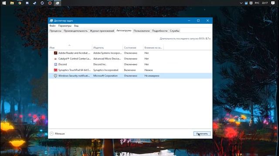Click the Низкое impact cell

[x=149, y=70]
